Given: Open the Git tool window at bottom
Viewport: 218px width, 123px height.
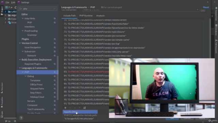Looking at the screenshot, I should tap(8, 121).
